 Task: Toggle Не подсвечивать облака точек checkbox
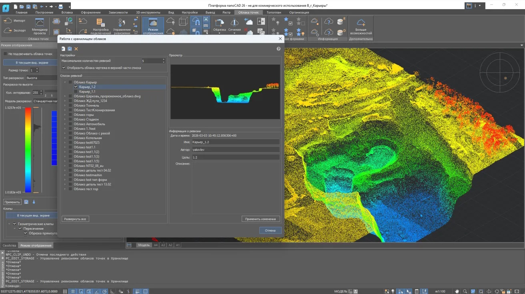click(x=5, y=54)
